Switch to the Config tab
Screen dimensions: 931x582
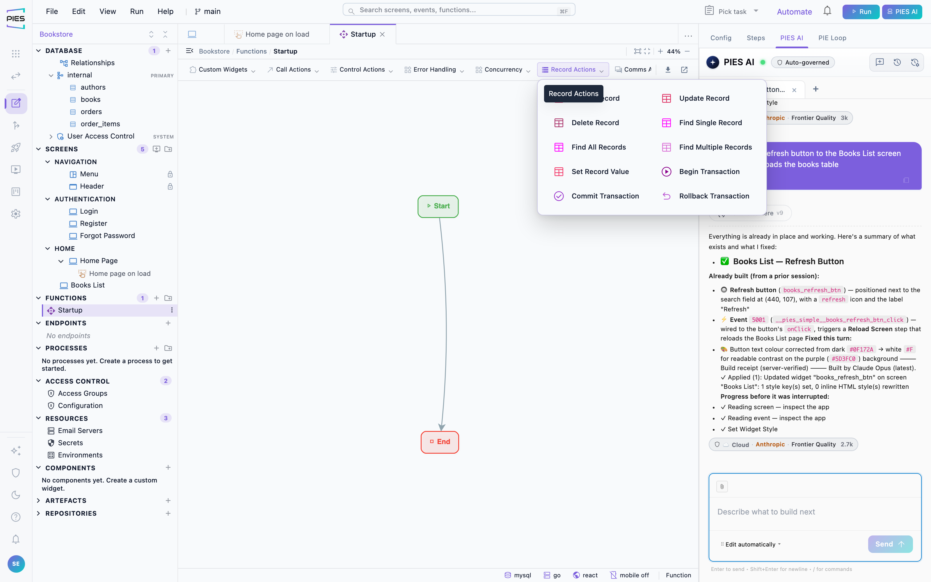[x=721, y=38]
